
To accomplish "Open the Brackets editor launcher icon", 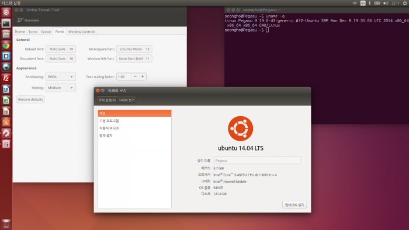I will click(6, 56).
